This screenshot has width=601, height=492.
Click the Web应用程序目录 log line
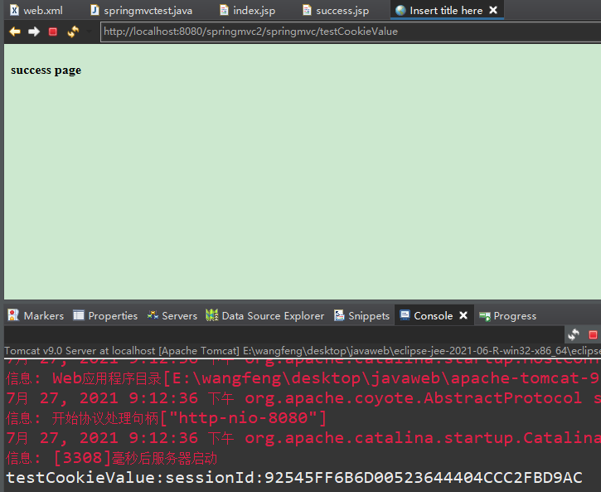click(x=303, y=378)
